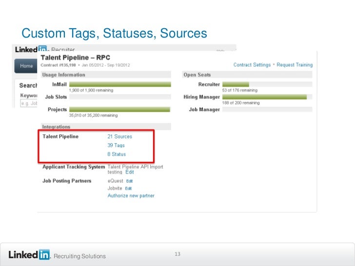Go to the Home tab
Image resolution: width=355 pixels, height=266 pixels.
coord(26,66)
